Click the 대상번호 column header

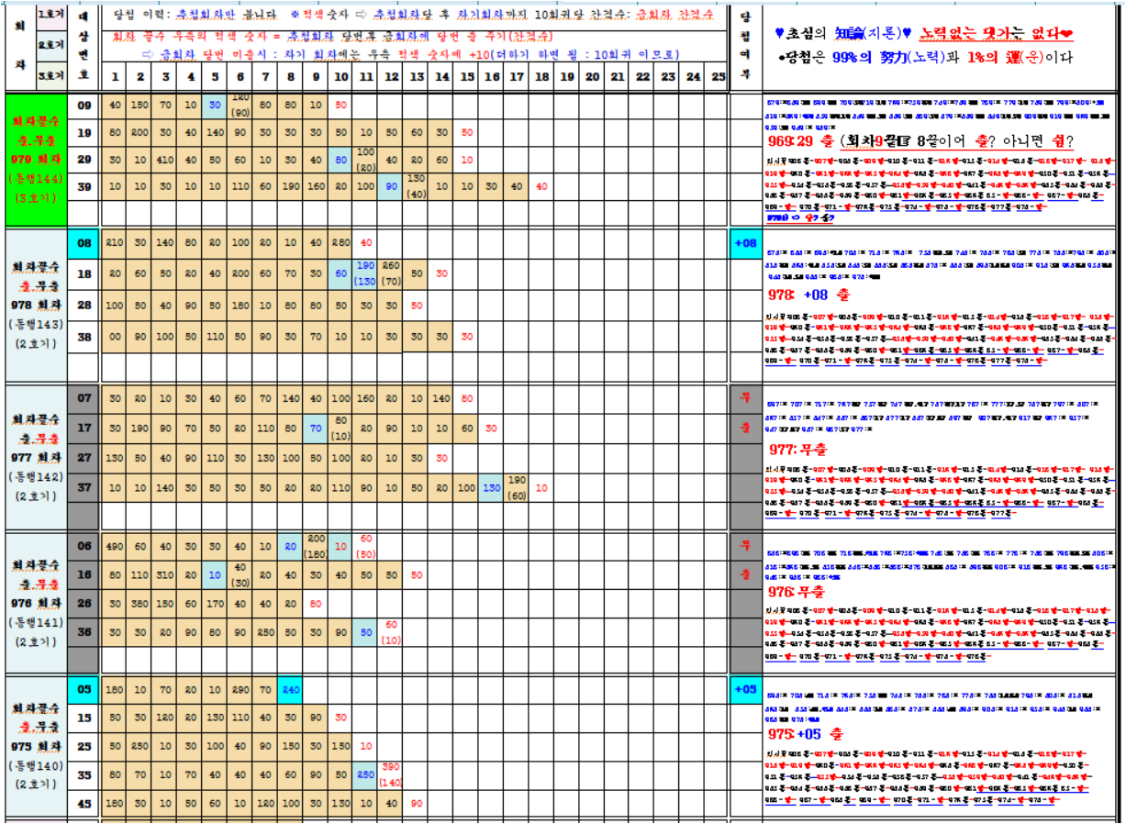pos(84,46)
